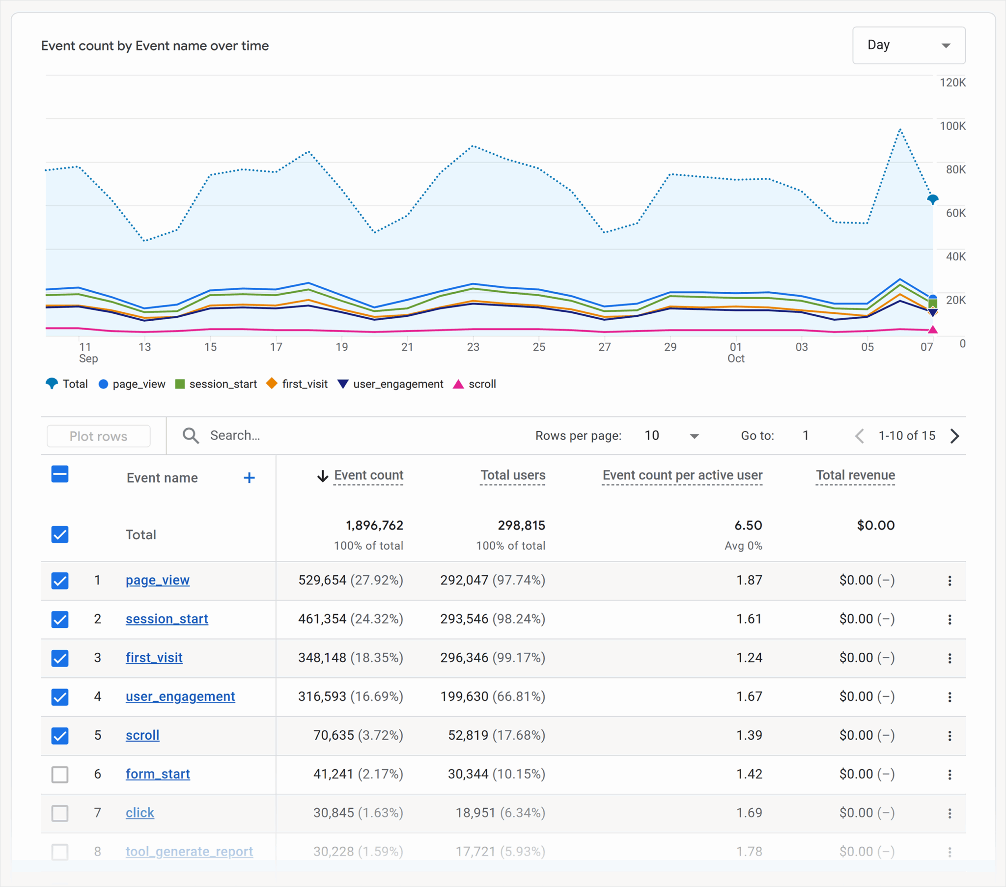
Task: Open the more options menu for form_start row
Action: (x=950, y=775)
